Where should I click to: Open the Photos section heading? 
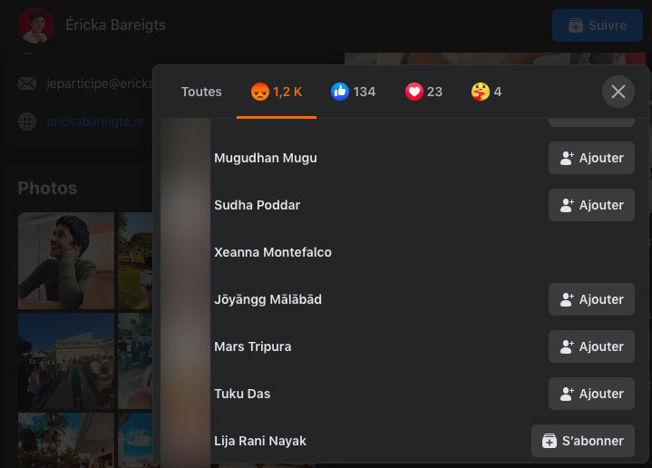[x=47, y=189]
